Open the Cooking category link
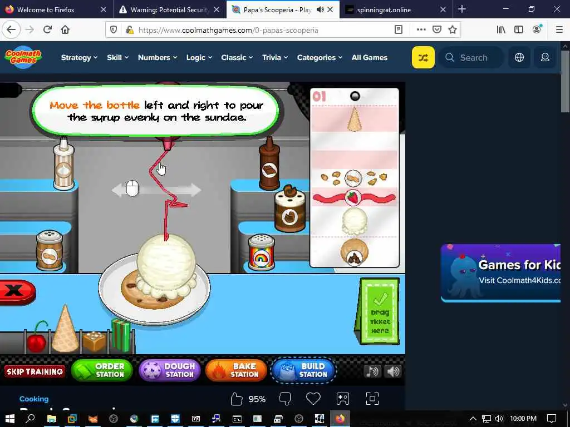 pyautogui.click(x=34, y=399)
